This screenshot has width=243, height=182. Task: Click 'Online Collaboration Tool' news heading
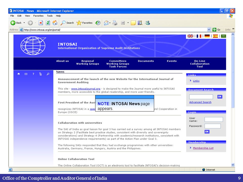76,159
